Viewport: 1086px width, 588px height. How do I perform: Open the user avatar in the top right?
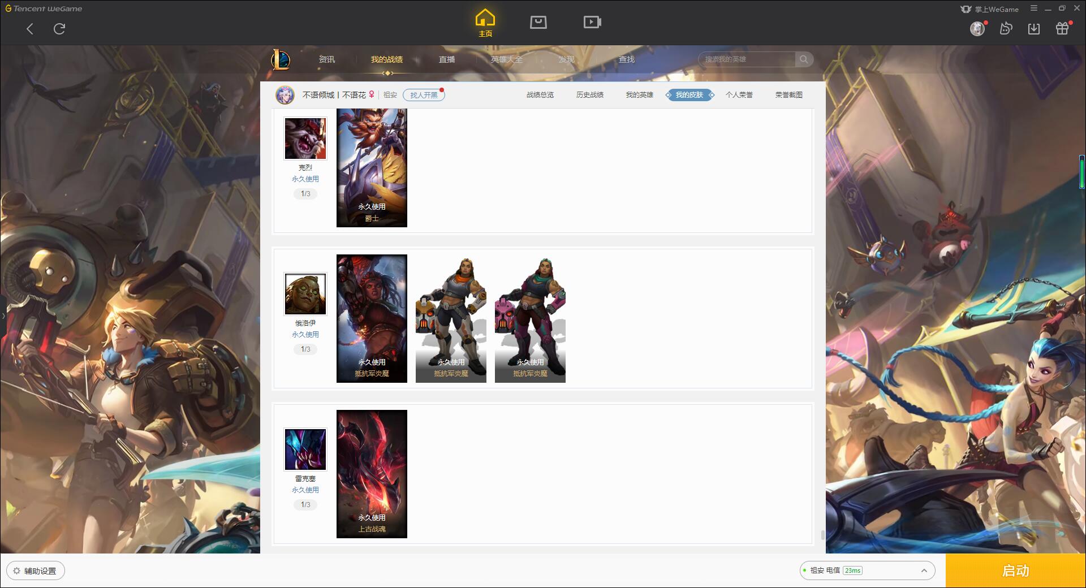click(x=977, y=28)
